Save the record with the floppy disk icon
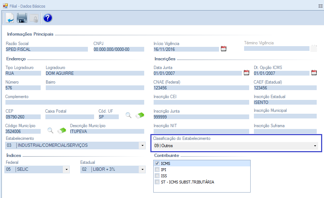 (x=22, y=18)
